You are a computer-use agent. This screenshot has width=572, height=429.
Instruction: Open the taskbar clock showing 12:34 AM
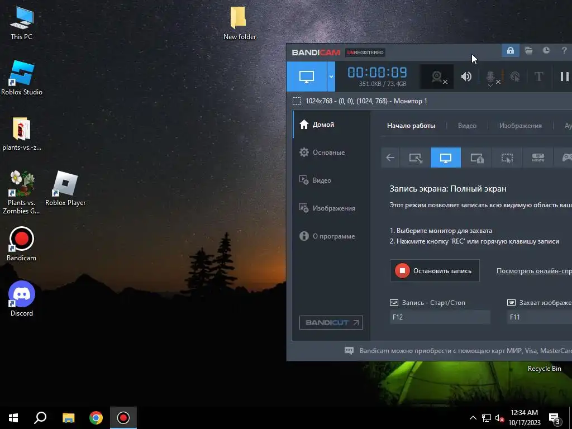click(x=524, y=418)
